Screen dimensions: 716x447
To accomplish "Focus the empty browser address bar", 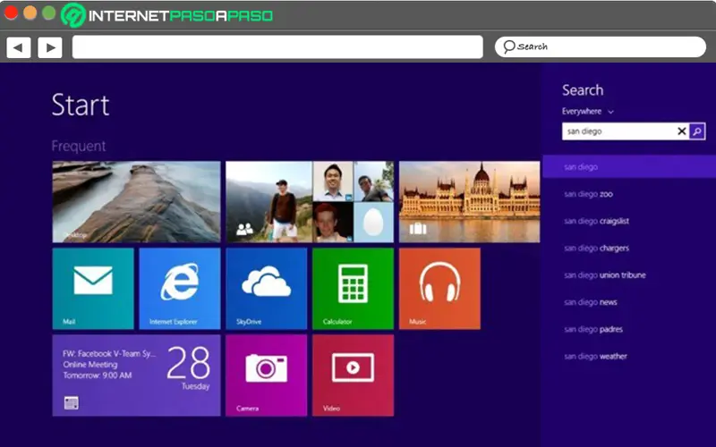I will coord(277,47).
